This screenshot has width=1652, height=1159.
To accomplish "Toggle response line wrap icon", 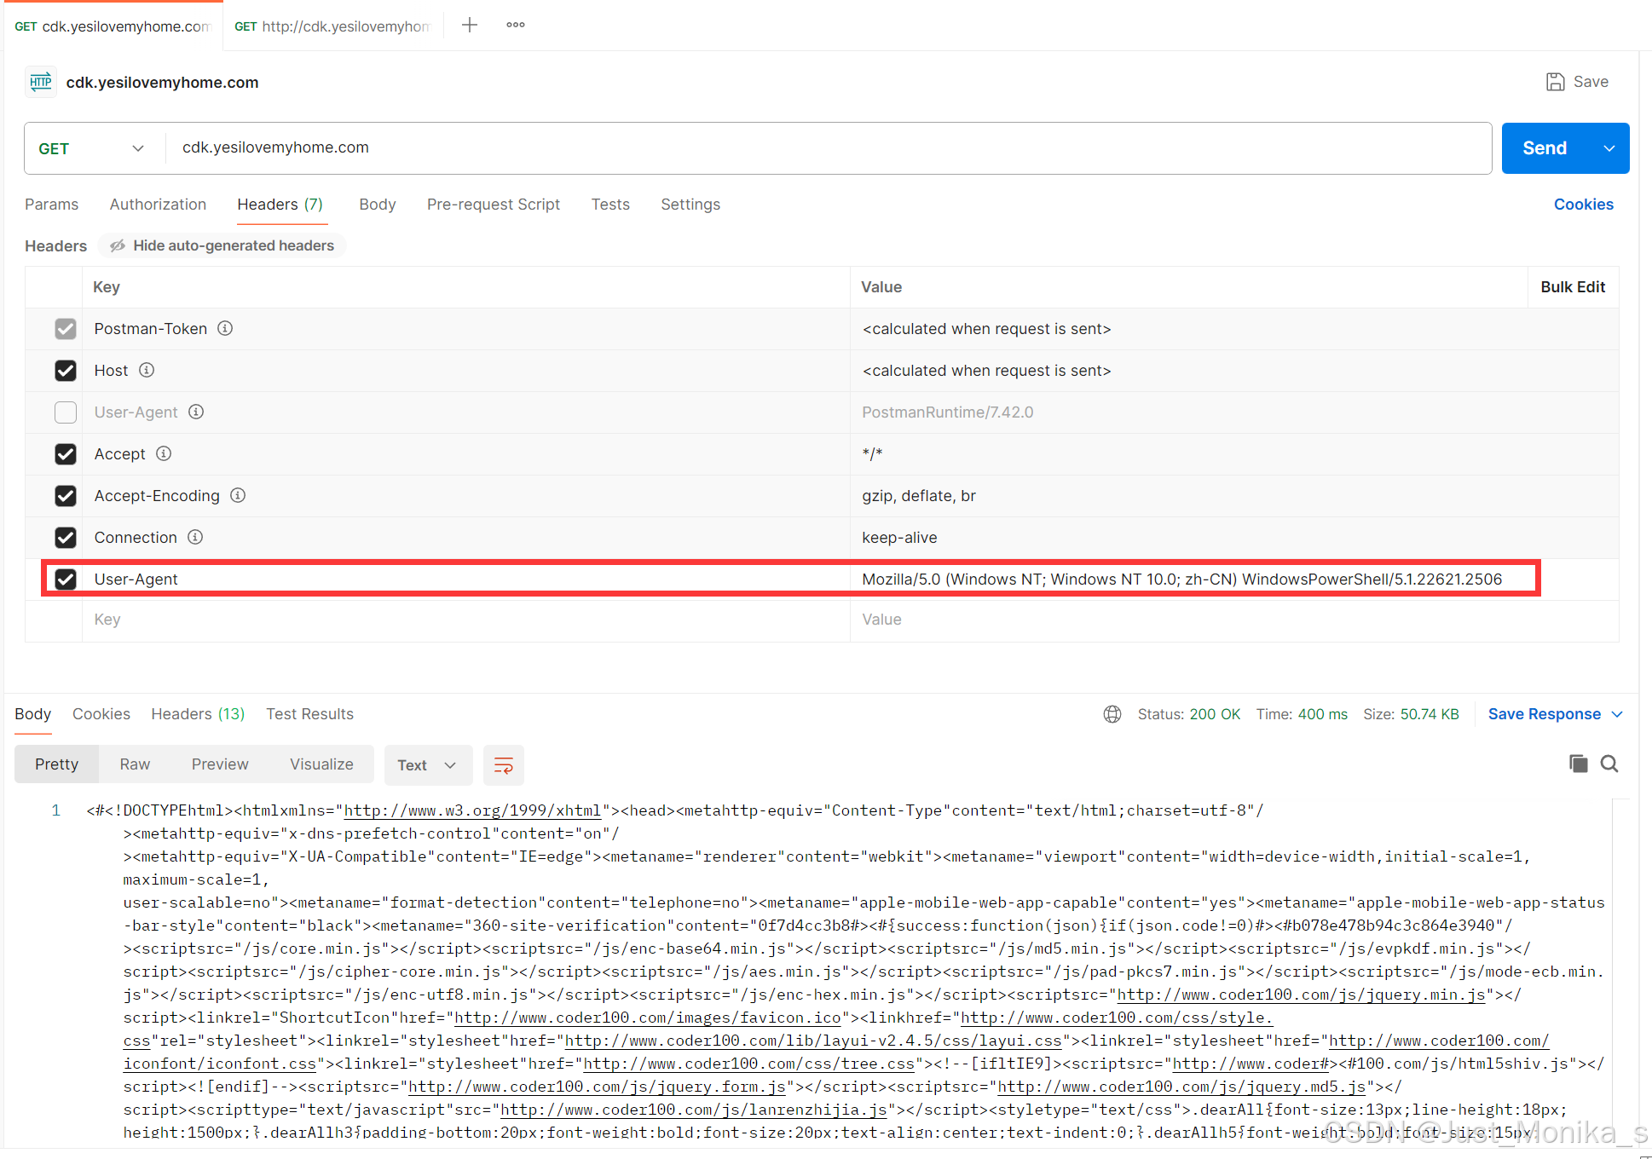I will (504, 765).
